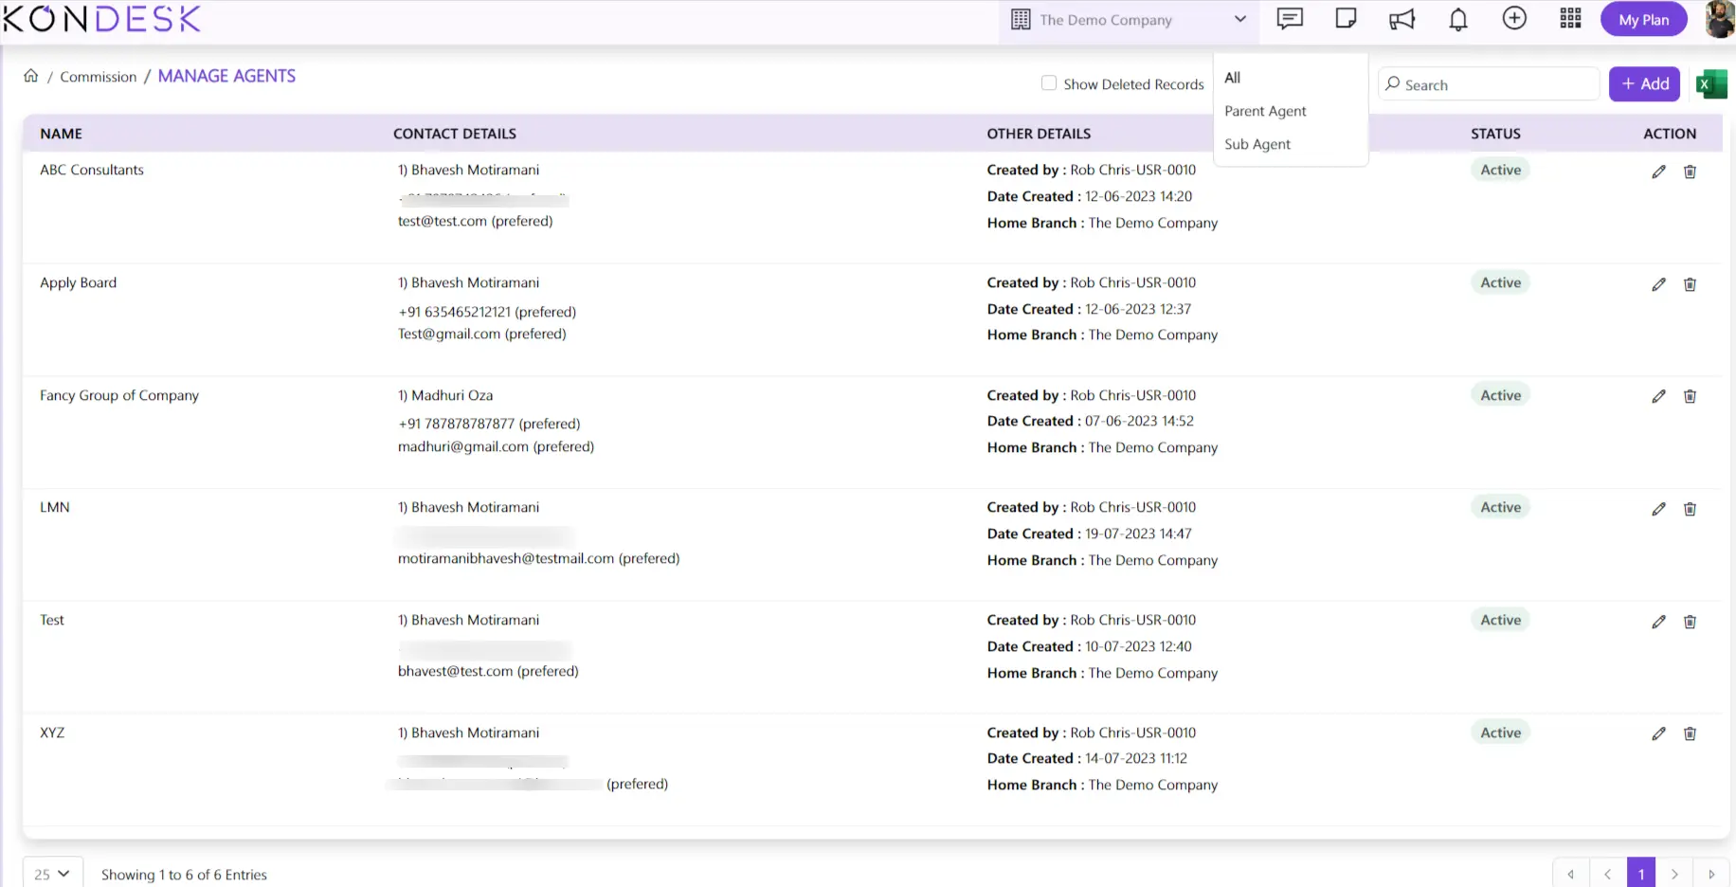Open the sticky notes icon
The height and width of the screenshot is (887, 1736).
click(x=1346, y=19)
